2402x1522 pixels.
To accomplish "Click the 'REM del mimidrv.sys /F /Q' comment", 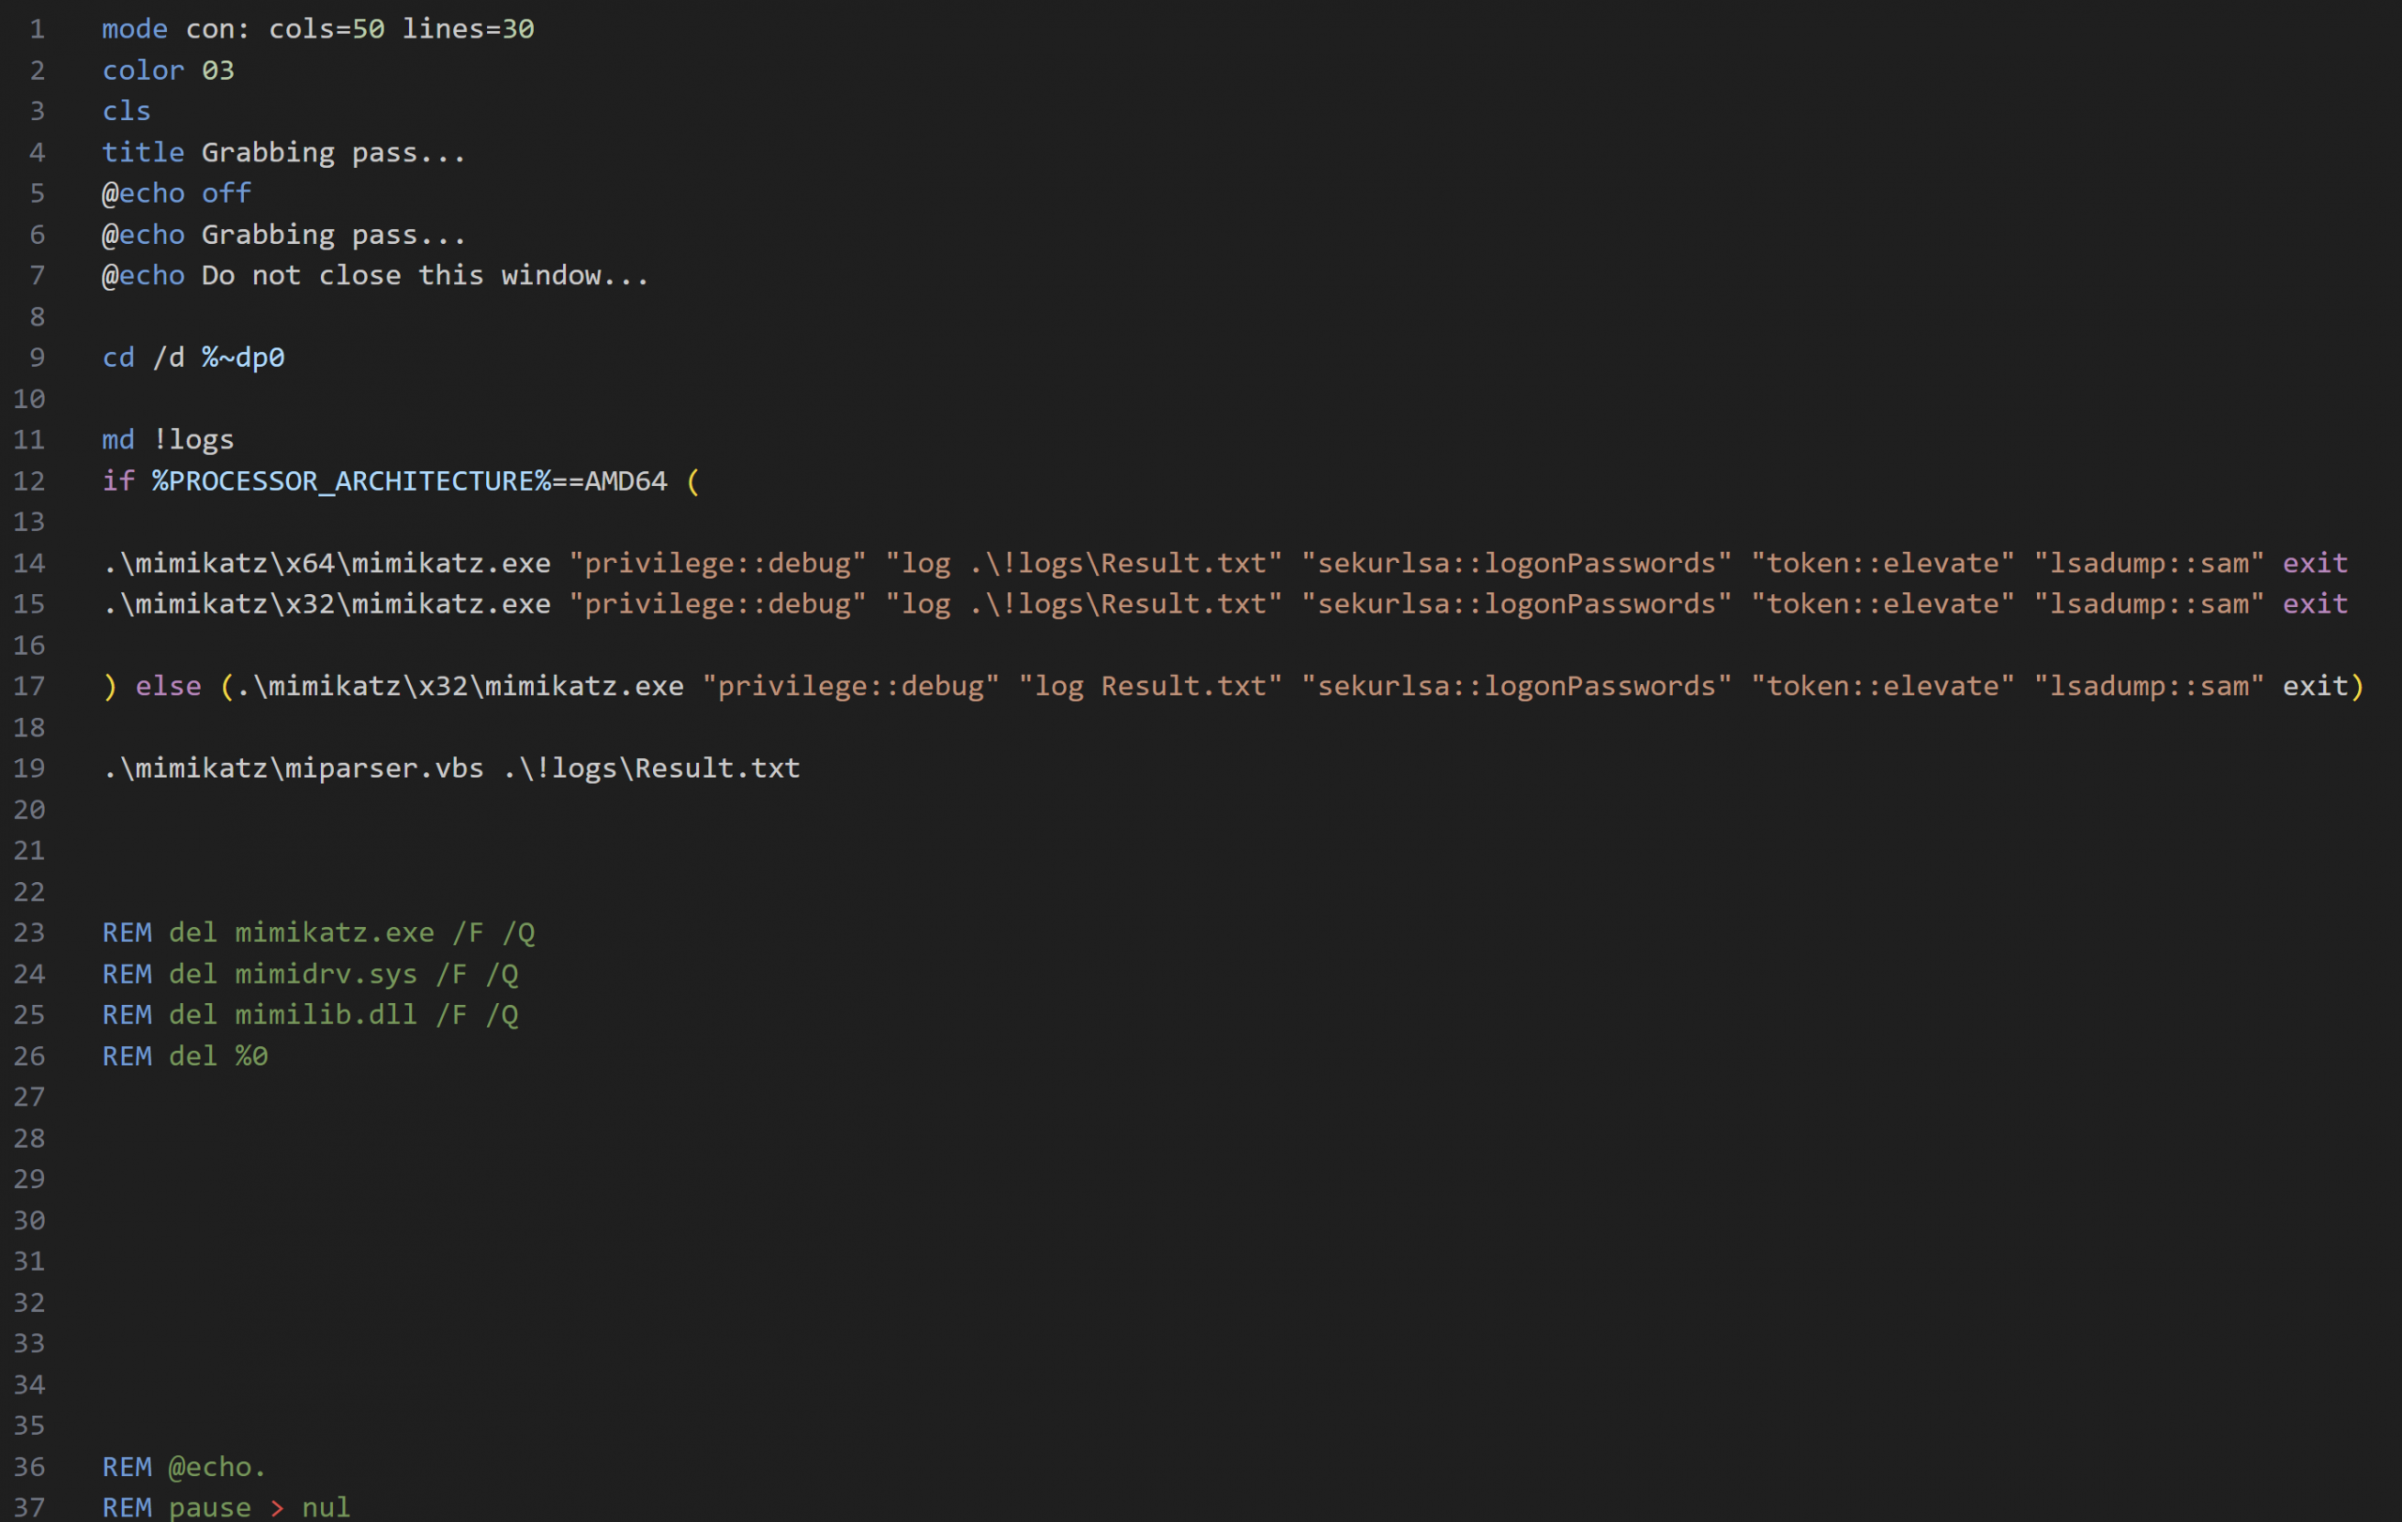I will (311, 973).
